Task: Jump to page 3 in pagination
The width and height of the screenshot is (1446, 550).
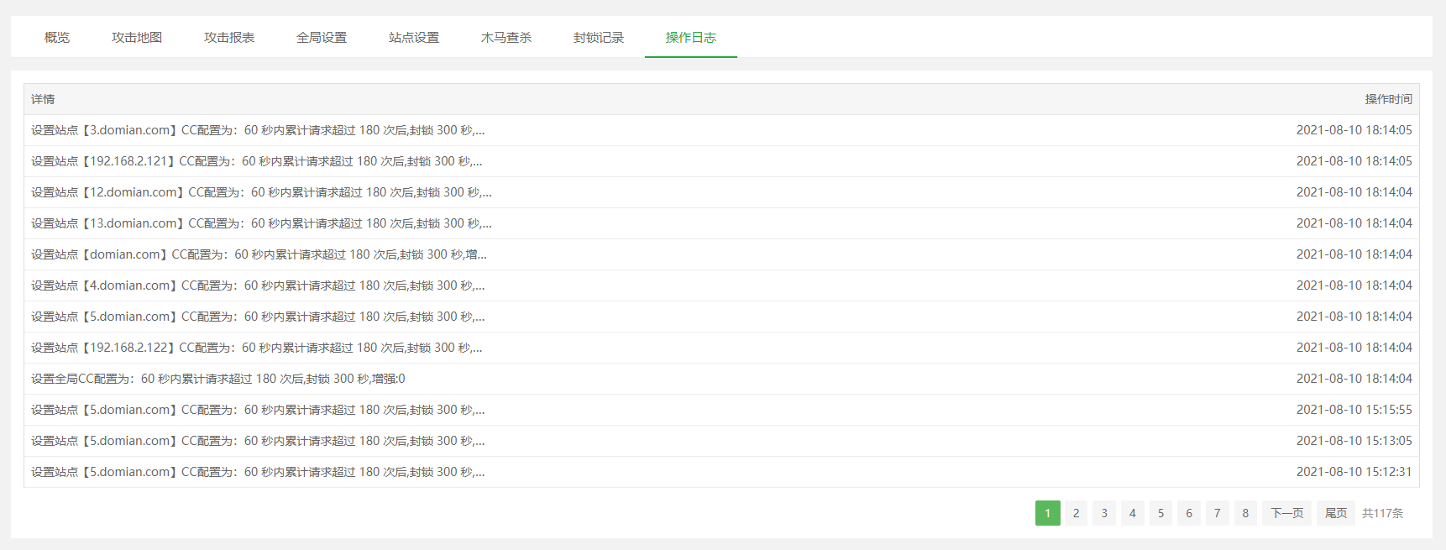Action: pyautogui.click(x=1104, y=513)
